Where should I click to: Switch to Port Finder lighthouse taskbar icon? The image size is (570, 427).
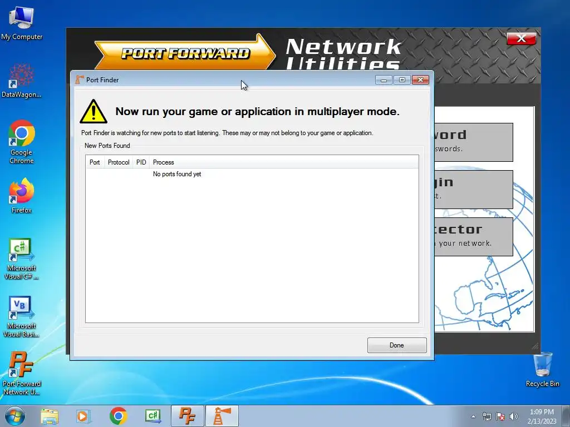[x=222, y=416]
